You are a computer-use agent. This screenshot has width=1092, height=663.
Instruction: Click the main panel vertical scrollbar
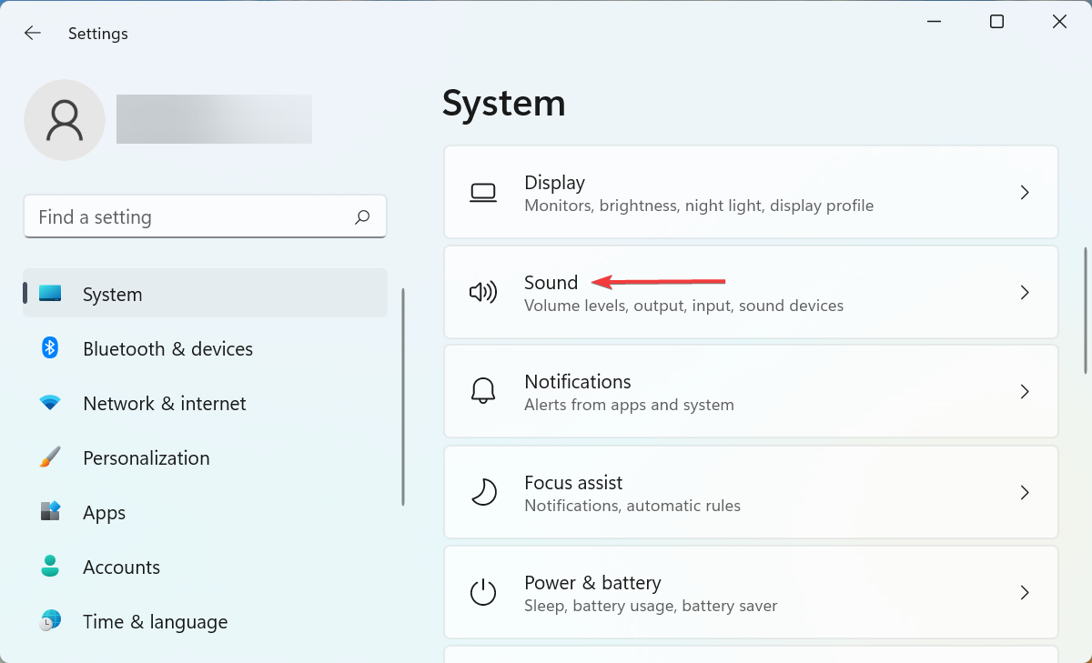click(1086, 309)
